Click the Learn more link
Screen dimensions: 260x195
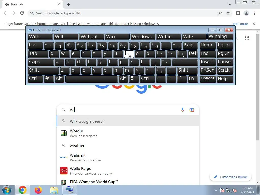[x=239, y=24]
